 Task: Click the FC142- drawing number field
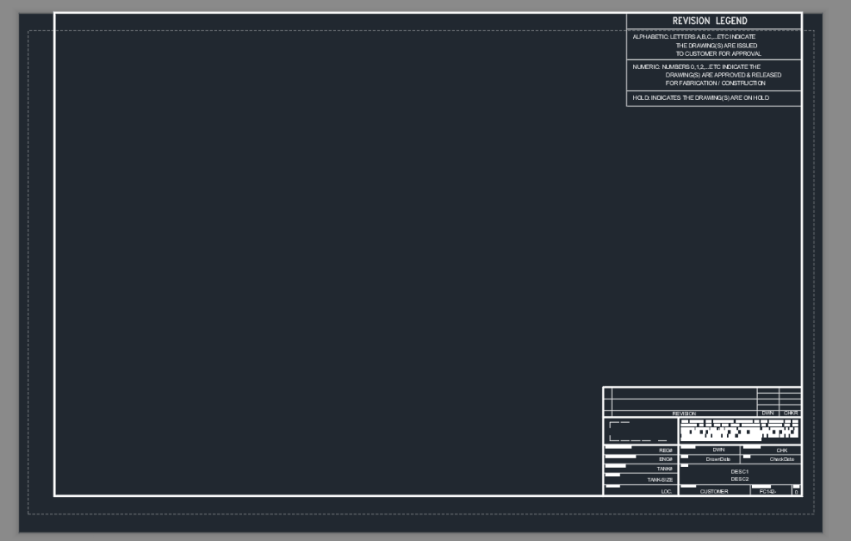[767, 492]
